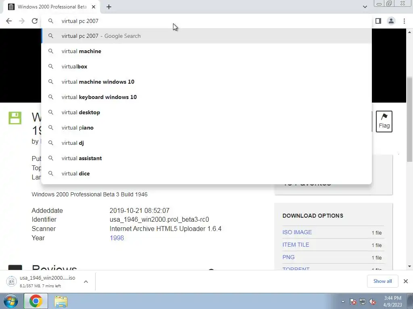This screenshot has height=309, width=413.
Task: Show hidden system tray icons
Action: (x=343, y=301)
